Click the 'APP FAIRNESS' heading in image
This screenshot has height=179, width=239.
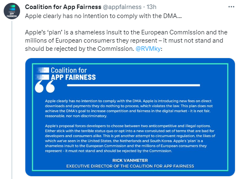(73, 77)
